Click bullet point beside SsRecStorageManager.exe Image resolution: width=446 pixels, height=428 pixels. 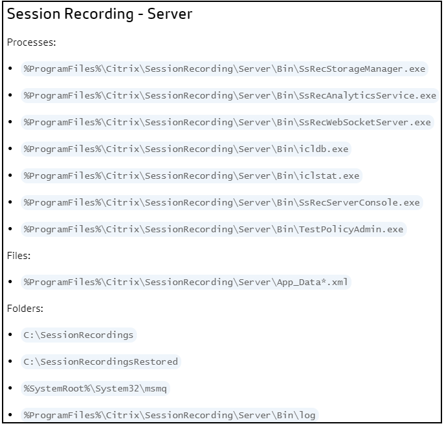point(10,69)
